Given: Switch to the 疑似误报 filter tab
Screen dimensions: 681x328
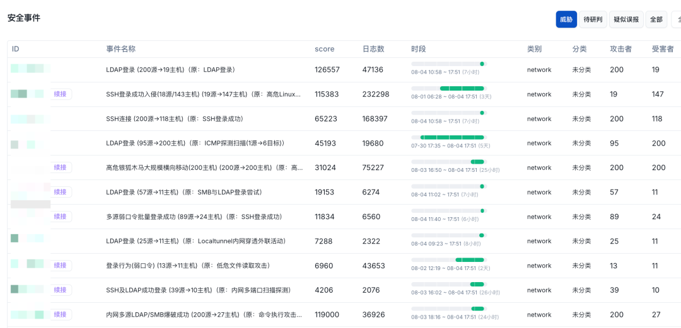Looking at the screenshot, I should (626, 20).
